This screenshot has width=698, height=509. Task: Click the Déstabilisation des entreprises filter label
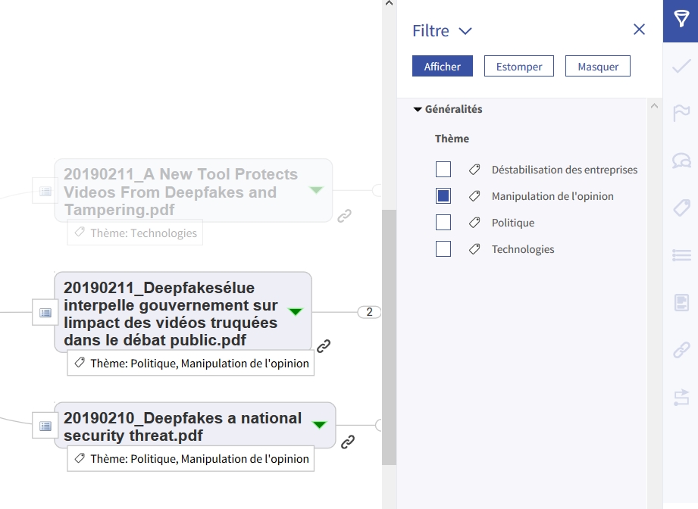(x=565, y=170)
